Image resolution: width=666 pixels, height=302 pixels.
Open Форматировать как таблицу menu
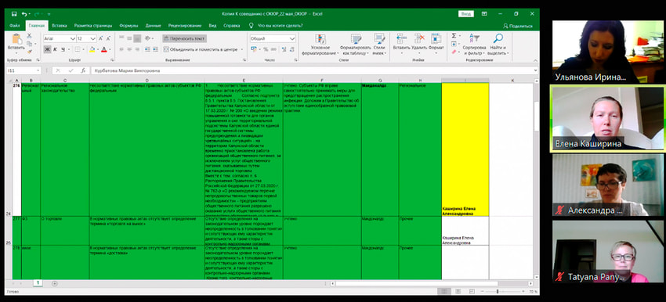(x=356, y=45)
